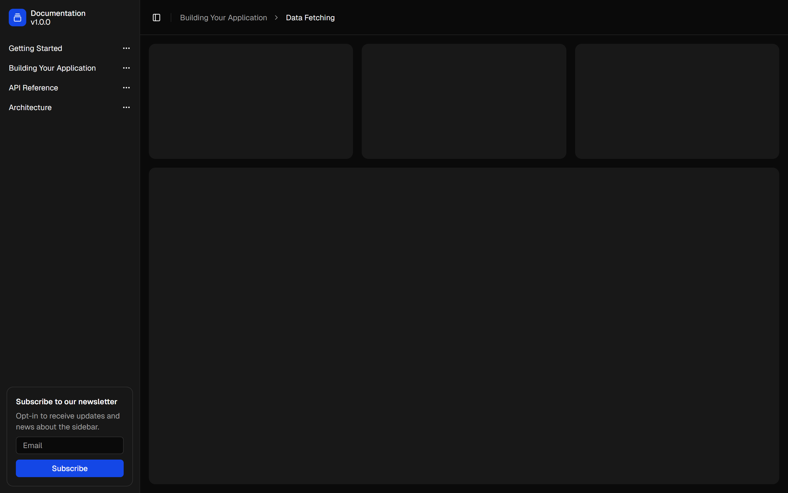This screenshot has width=788, height=493.
Task: Click Building Your Application breadcrumb link
Action: (x=223, y=18)
